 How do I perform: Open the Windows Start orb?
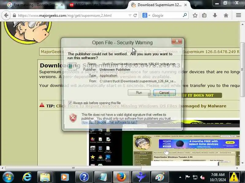pyautogui.click(x=8, y=177)
